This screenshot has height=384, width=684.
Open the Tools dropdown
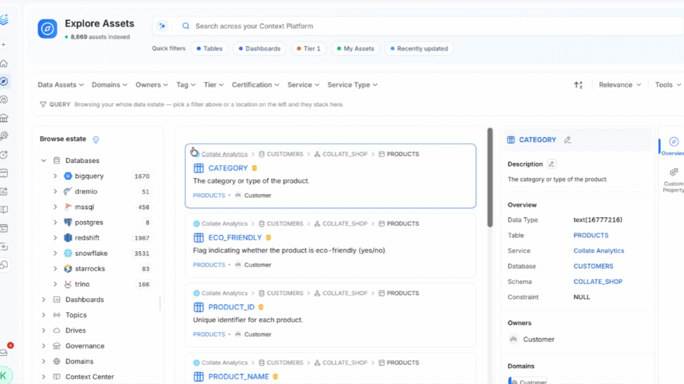[x=668, y=85]
